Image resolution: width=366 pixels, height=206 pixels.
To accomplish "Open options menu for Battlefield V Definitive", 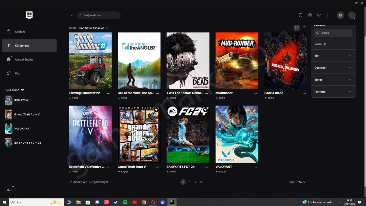I will coord(109,167).
